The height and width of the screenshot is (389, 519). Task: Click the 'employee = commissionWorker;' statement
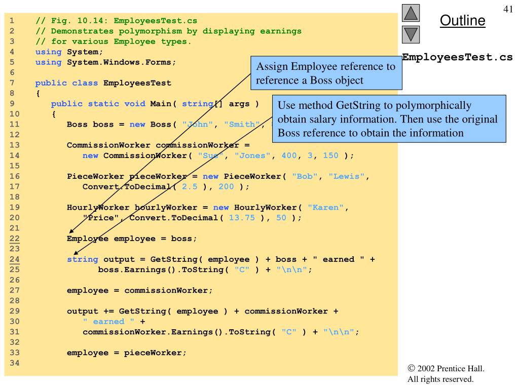point(140,290)
